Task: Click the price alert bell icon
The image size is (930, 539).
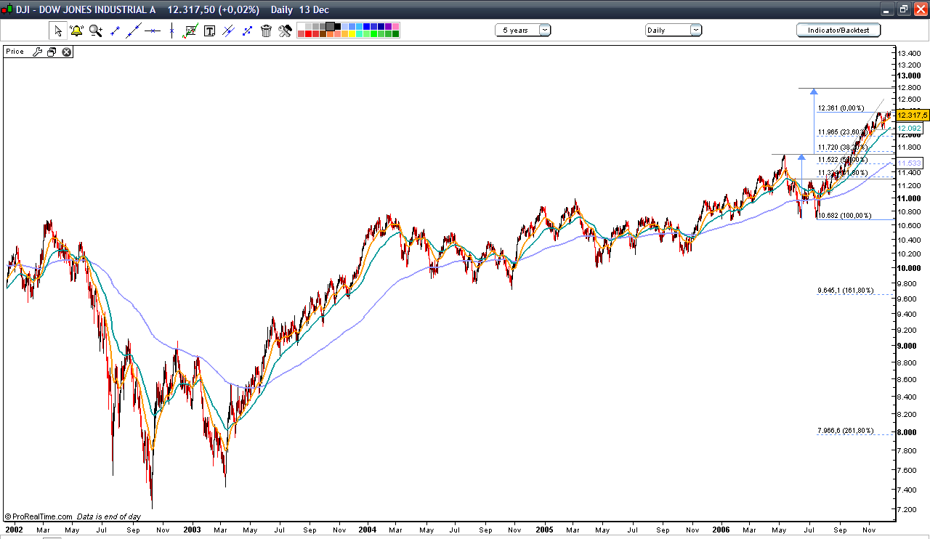Action: coord(76,31)
